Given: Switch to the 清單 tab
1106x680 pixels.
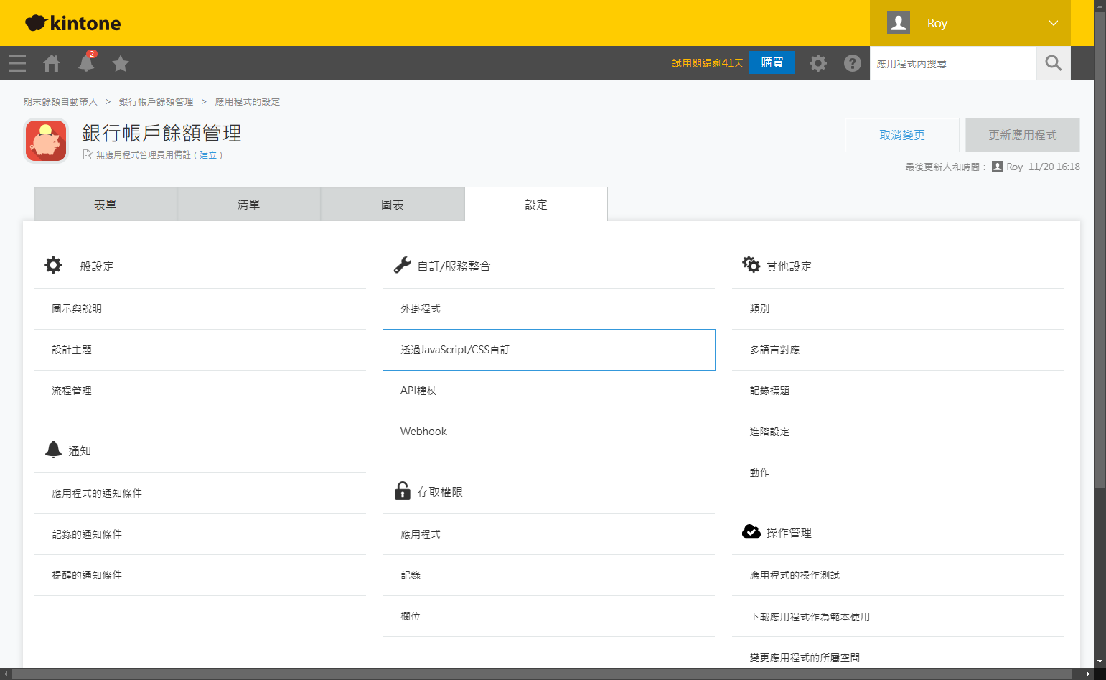Looking at the screenshot, I should click(x=249, y=205).
